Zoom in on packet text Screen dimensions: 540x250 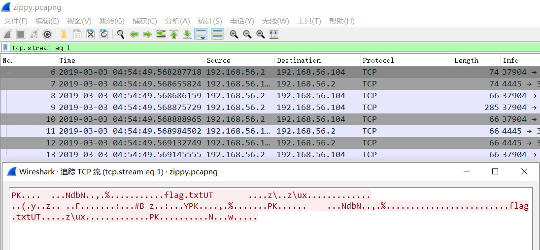click(x=234, y=34)
